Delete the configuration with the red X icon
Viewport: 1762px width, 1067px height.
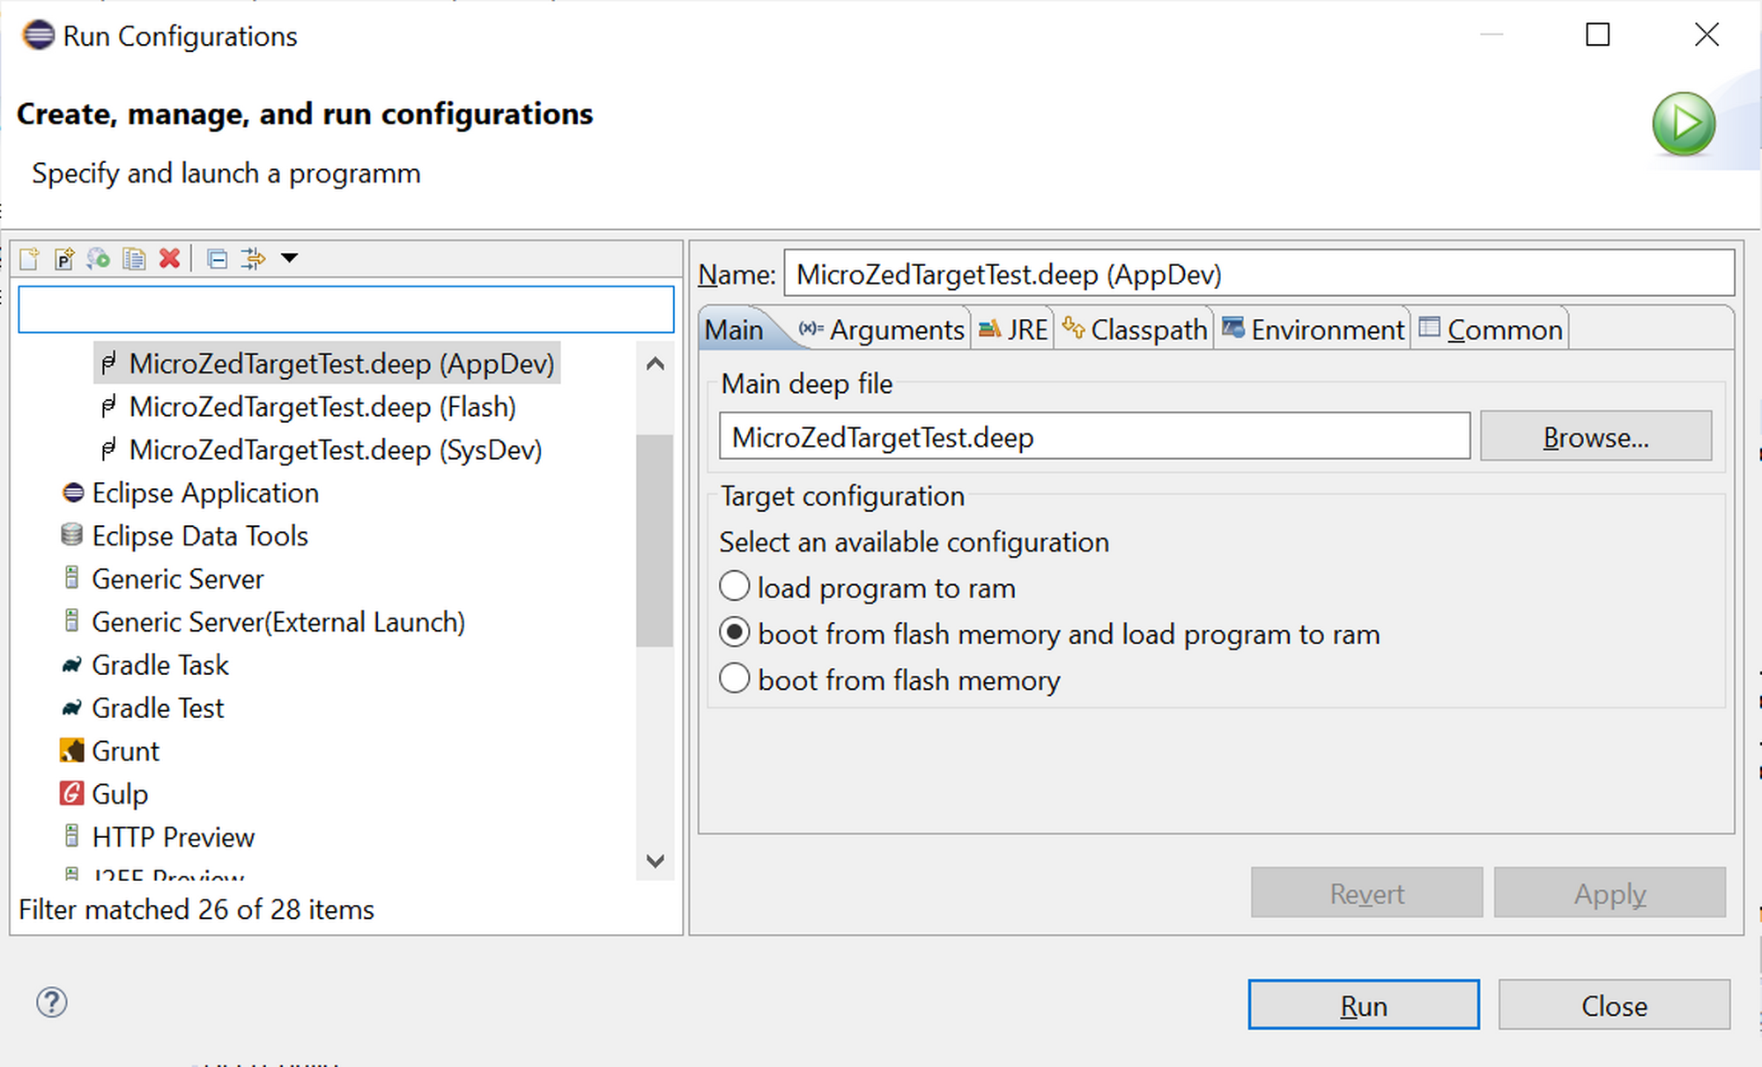click(169, 259)
